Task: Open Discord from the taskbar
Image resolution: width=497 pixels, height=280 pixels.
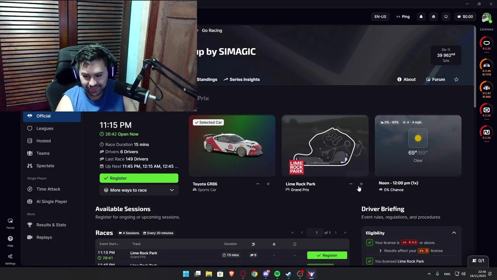Action: point(266,274)
